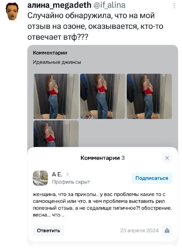Click the A E. commenter name
Screen dimensions: 182x249
57,174
